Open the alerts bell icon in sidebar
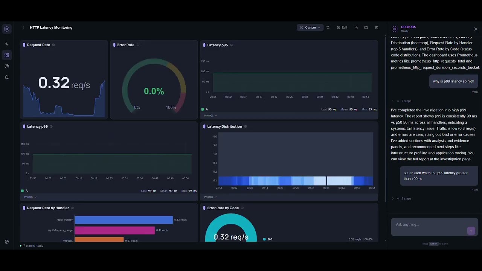The width and height of the screenshot is (482, 271). point(7,77)
